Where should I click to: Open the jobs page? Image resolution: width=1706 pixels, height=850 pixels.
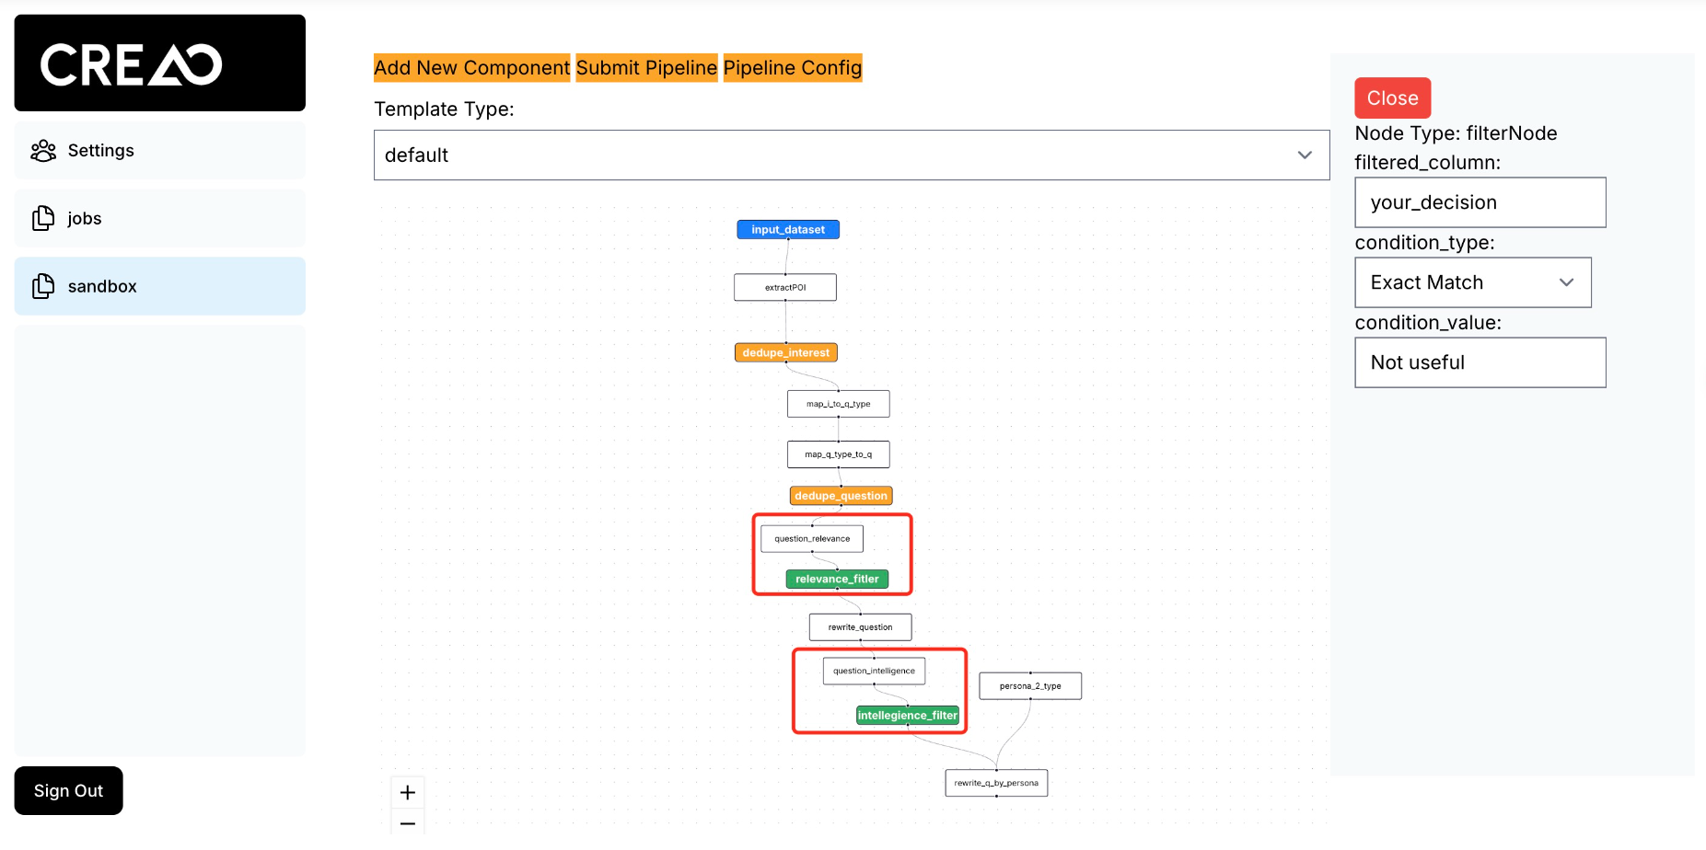click(x=160, y=218)
